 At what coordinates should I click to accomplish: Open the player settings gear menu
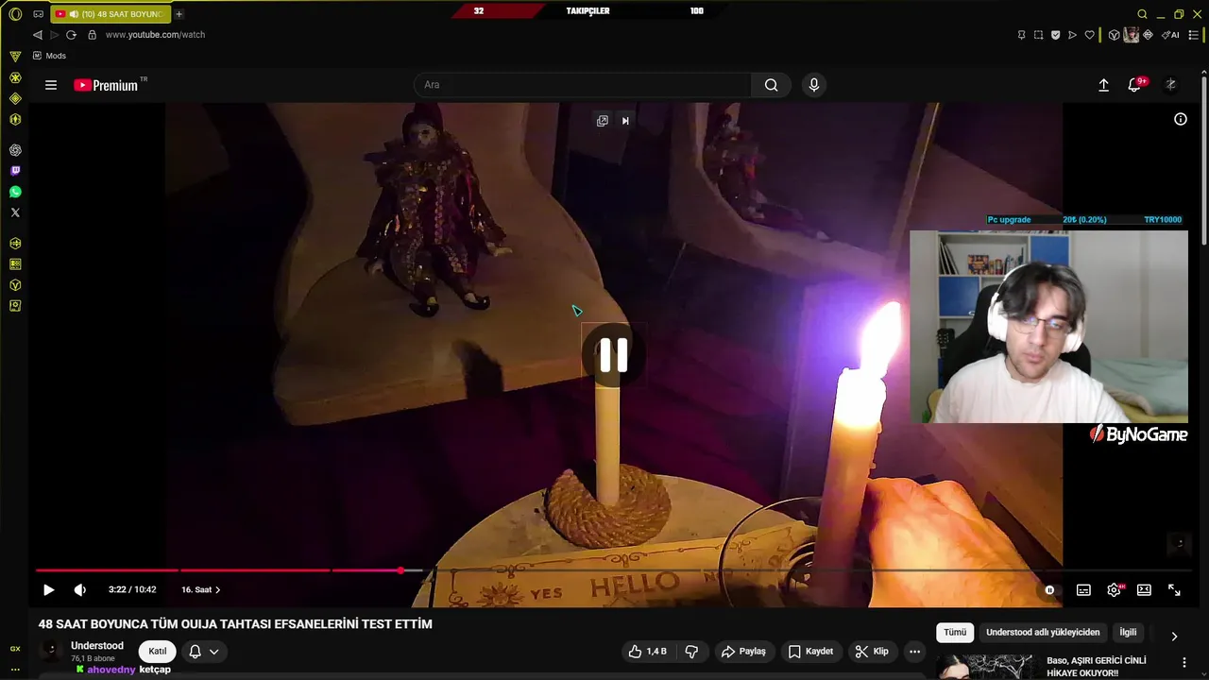[1114, 589]
